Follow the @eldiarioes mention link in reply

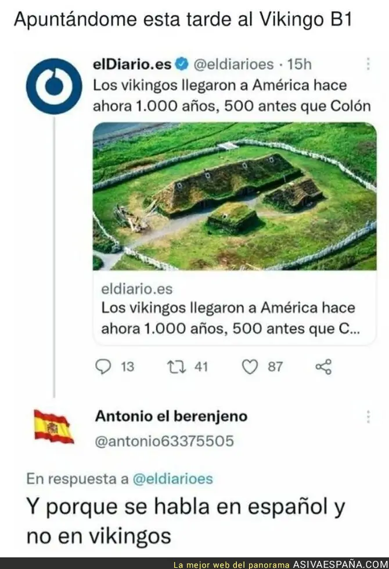173,479
